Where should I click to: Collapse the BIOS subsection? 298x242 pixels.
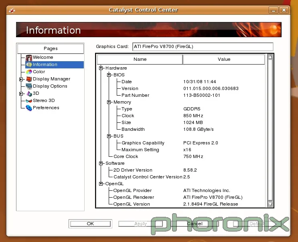click(109, 75)
